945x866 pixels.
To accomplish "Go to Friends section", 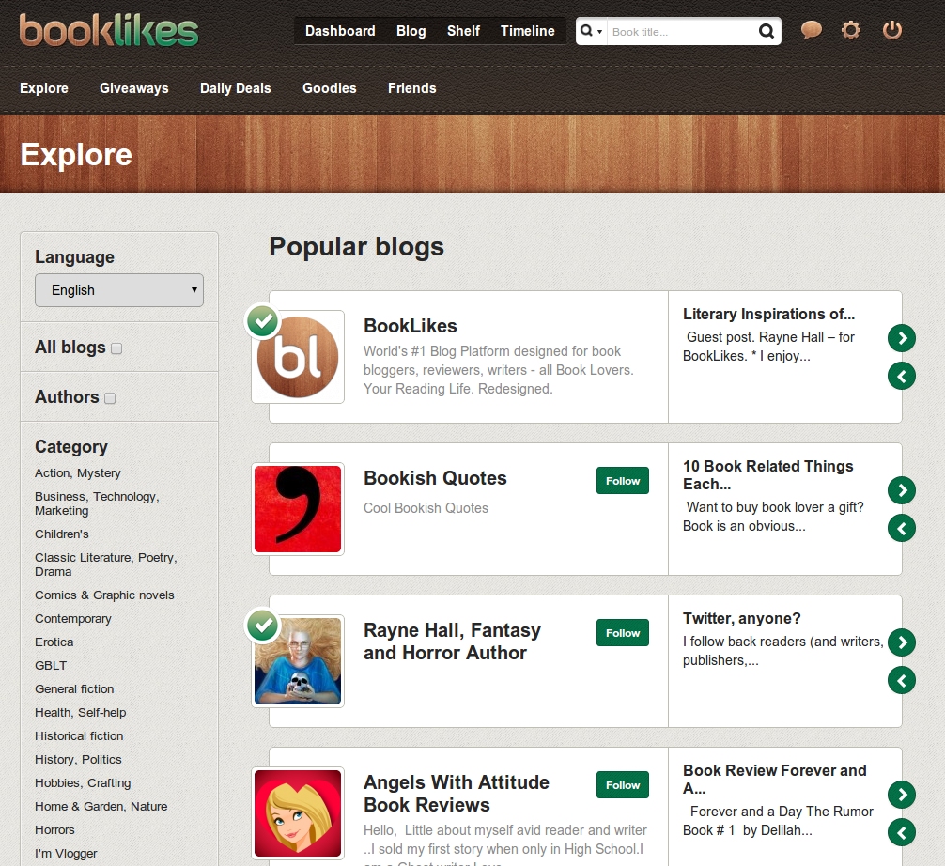I will pos(412,88).
